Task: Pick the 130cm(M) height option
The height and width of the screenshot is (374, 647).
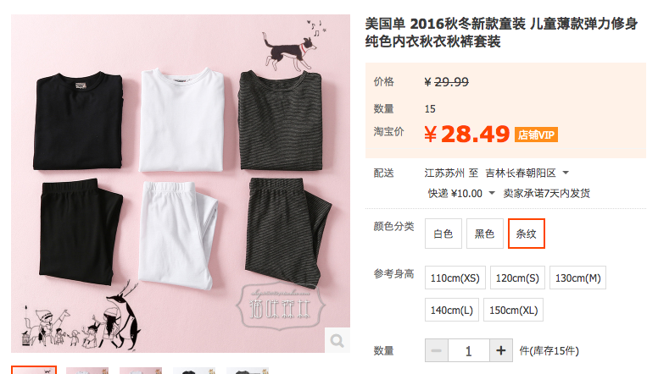Action: click(x=577, y=278)
